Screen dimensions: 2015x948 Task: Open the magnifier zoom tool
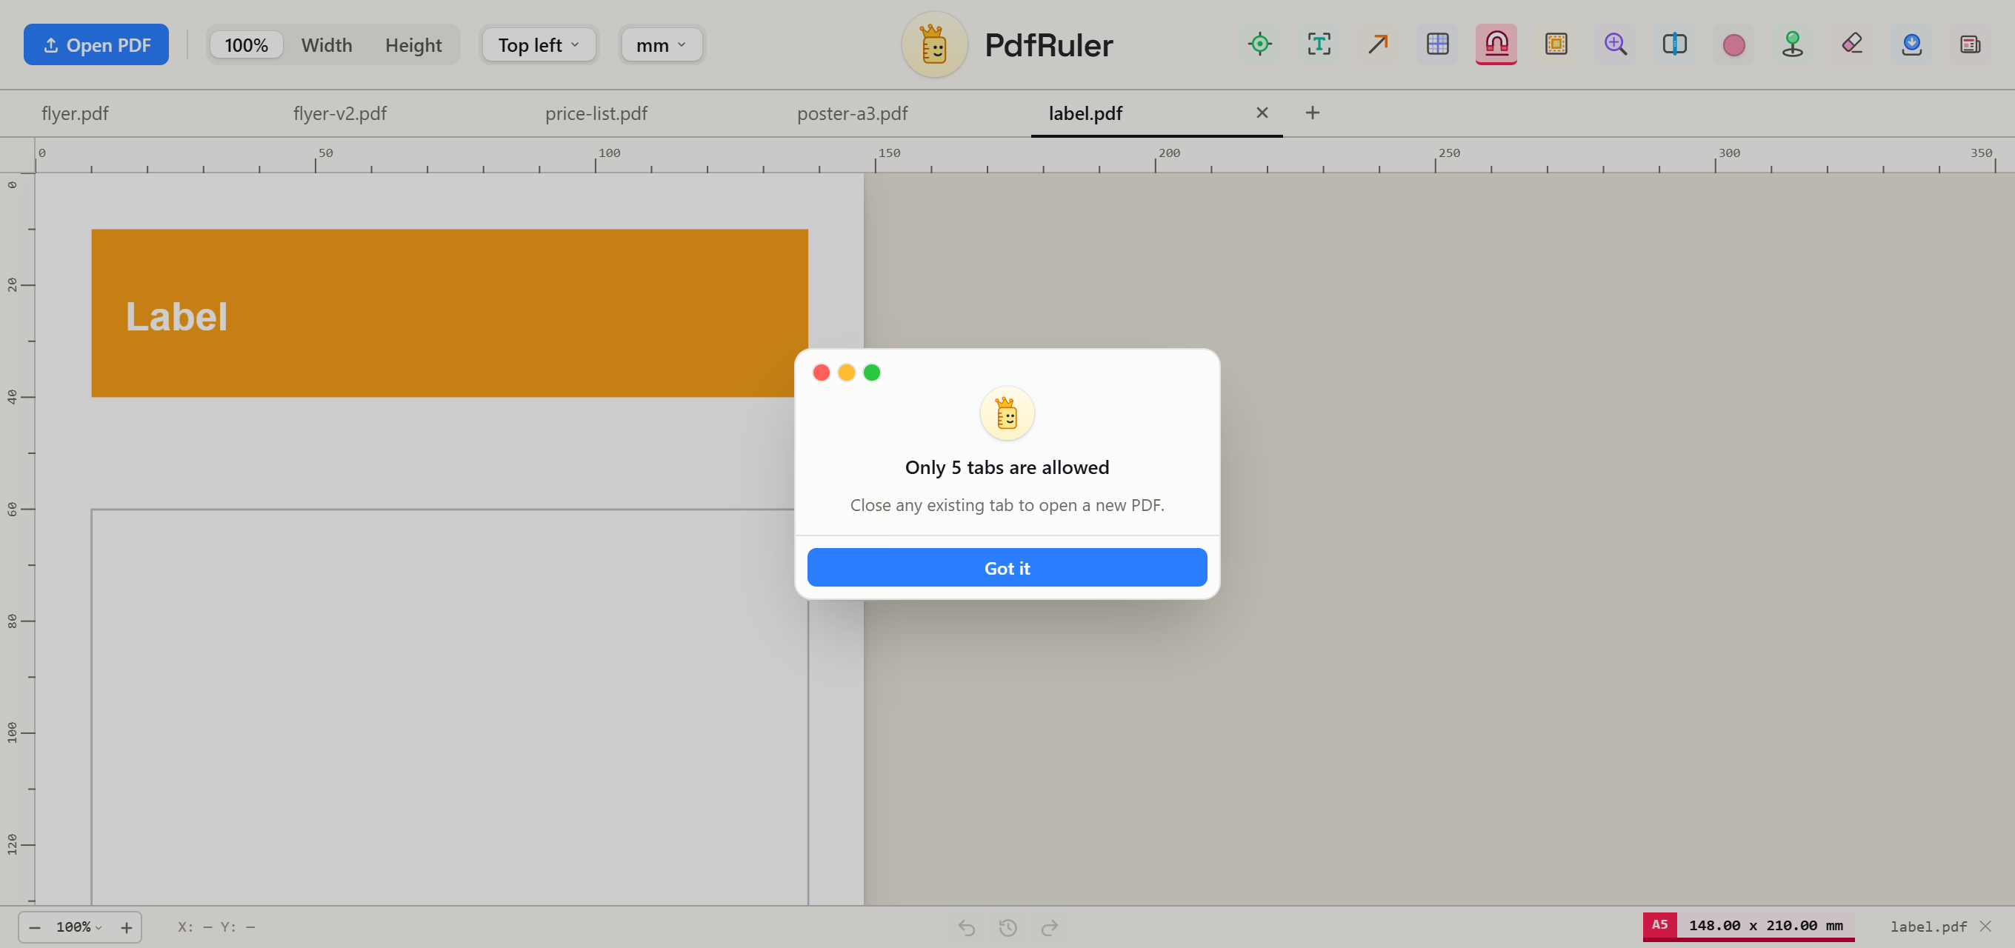(x=1615, y=44)
